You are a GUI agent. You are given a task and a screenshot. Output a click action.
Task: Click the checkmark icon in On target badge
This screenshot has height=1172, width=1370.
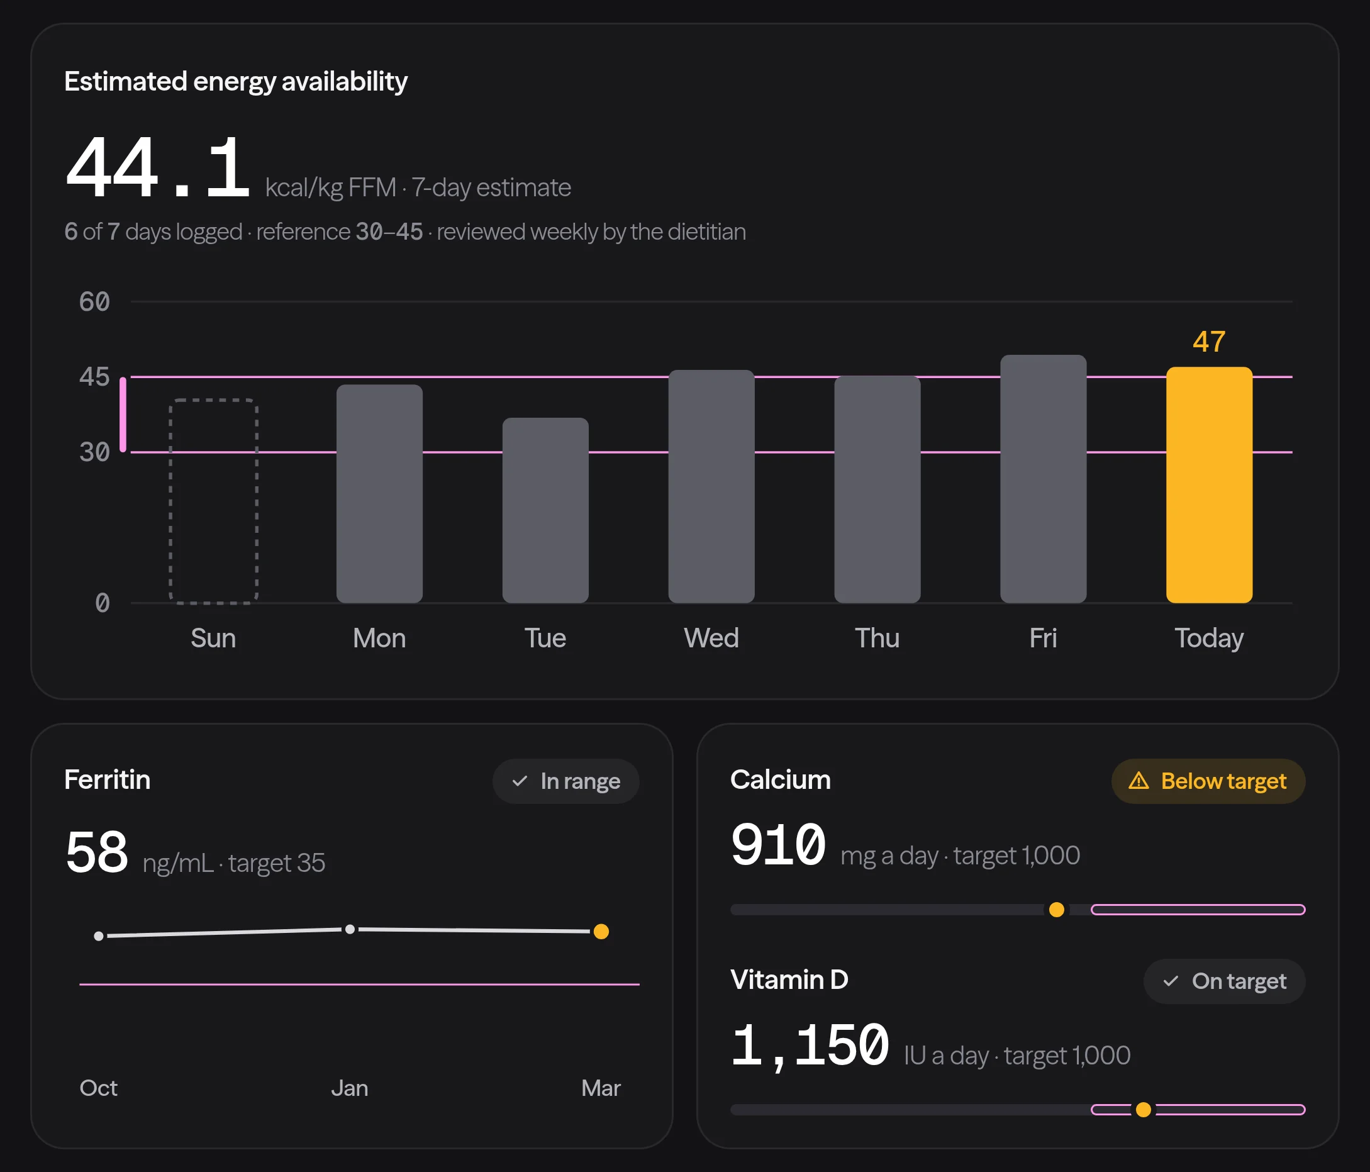click(x=1171, y=981)
